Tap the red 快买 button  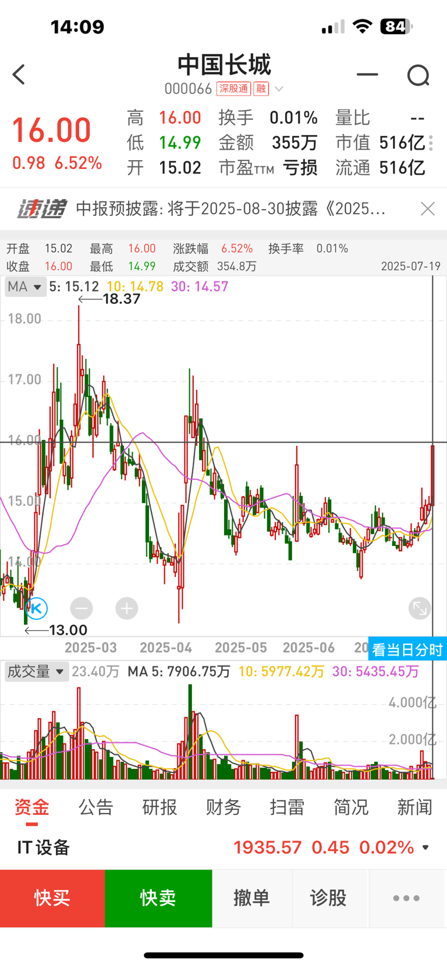coord(52,898)
